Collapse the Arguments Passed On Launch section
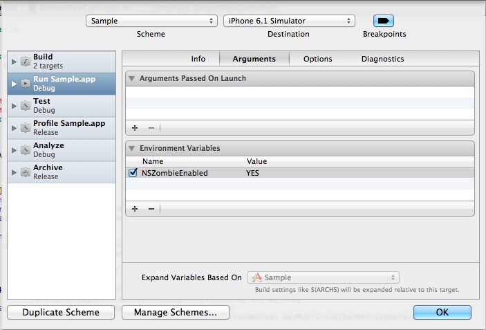 [132, 78]
